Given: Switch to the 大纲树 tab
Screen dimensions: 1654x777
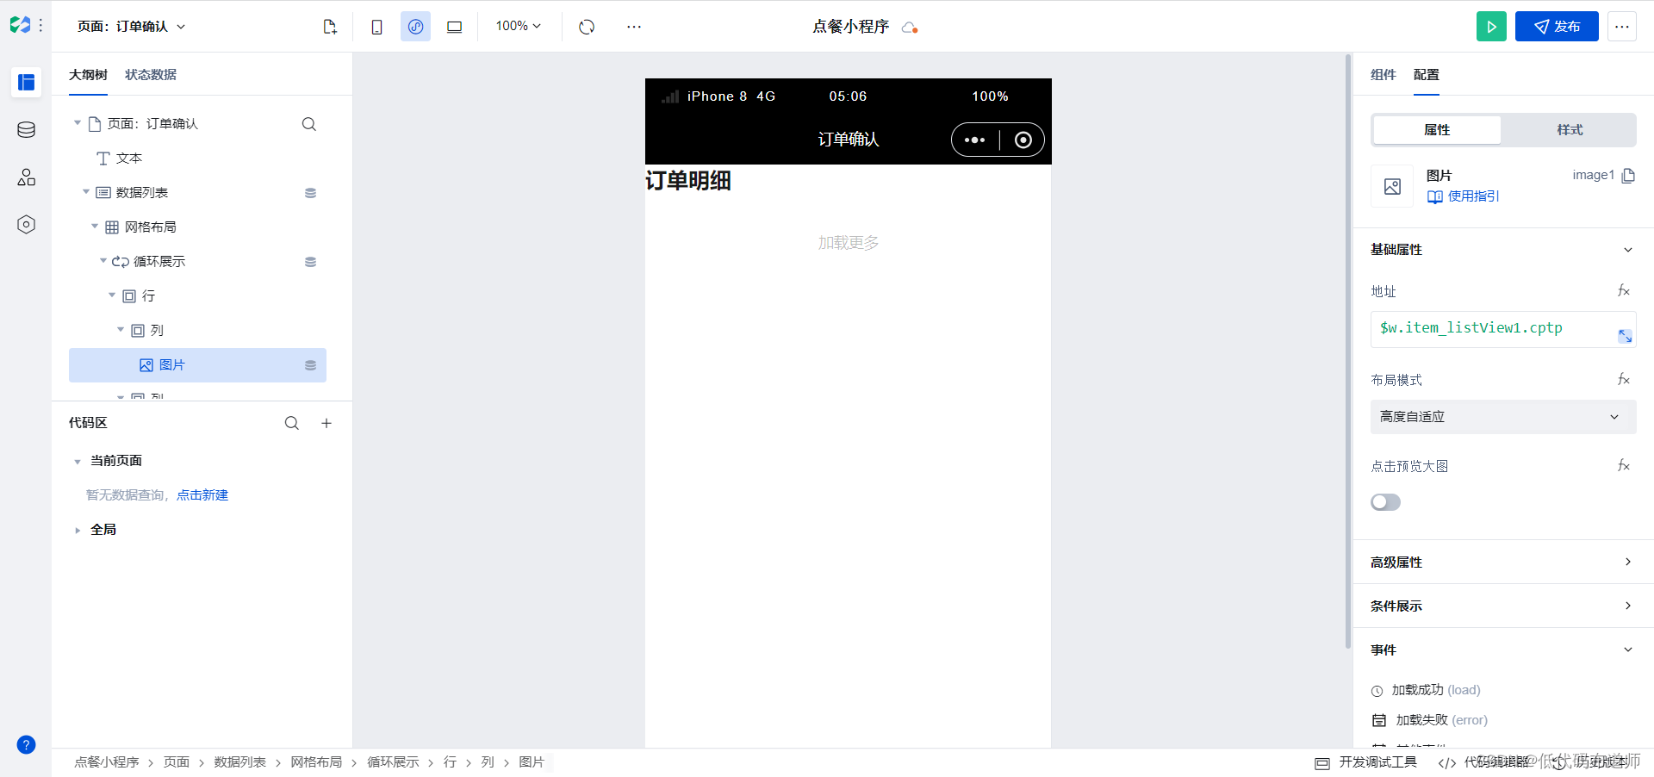Looking at the screenshot, I should (x=88, y=75).
